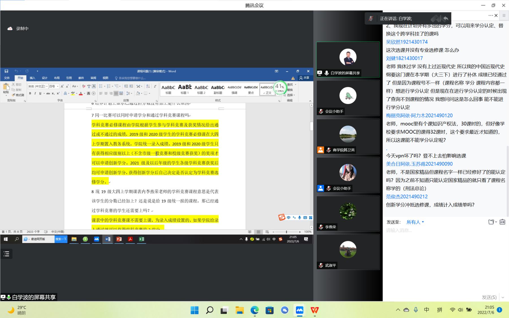Expand the arrow next to 发送(S)
Image resolution: width=509 pixels, height=318 pixels.
pyautogui.click(x=503, y=297)
